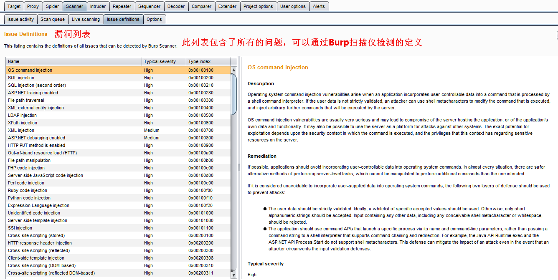Image resolution: width=558 pixels, height=280 pixels.
Task: Select OS command injection row
Action: 118,70
